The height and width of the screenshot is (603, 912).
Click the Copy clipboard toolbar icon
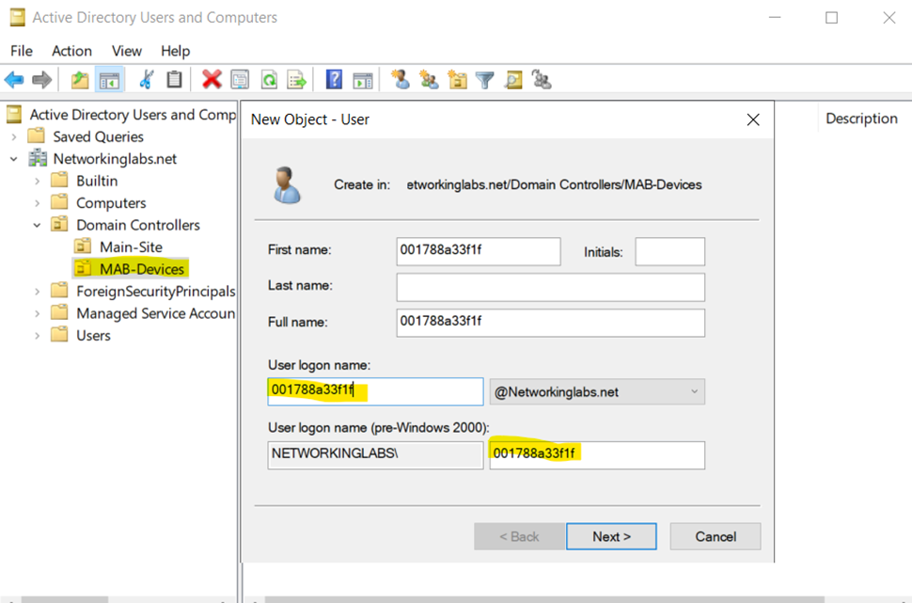(174, 80)
